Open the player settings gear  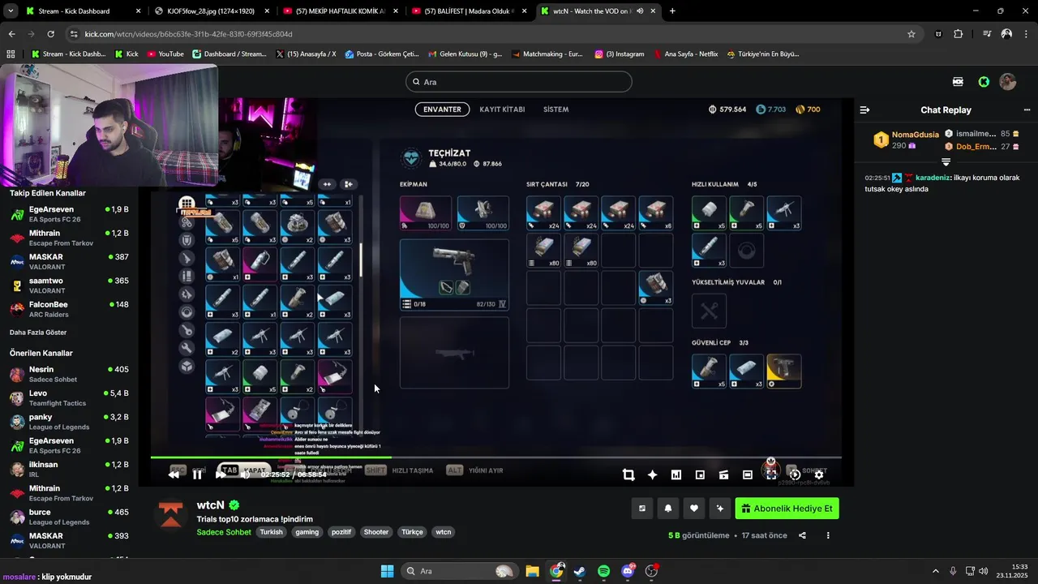[819, 474]
